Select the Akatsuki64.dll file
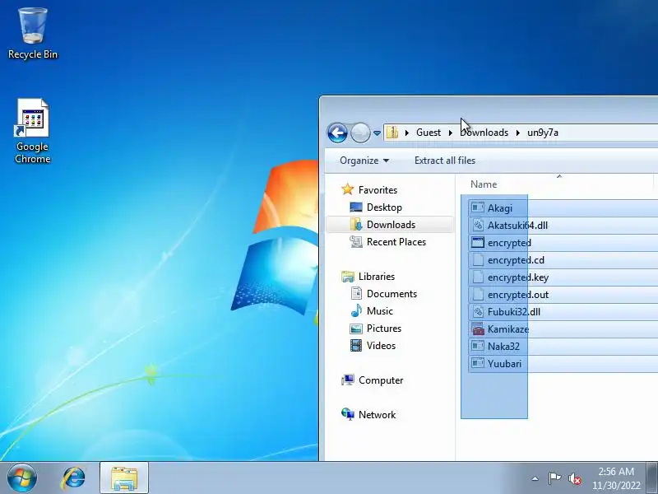 [x=517, y=225]
